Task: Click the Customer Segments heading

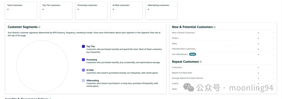Action: [x=23, y=27]
